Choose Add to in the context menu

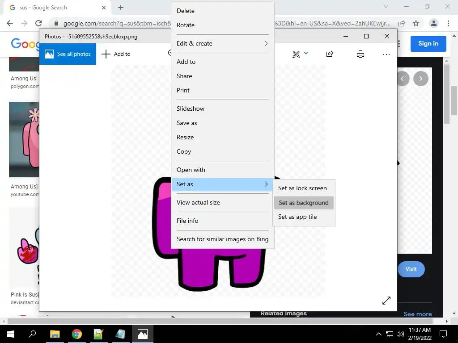[x=223, y=62]
